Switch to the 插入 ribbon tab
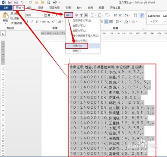 (x=30, y=8)
